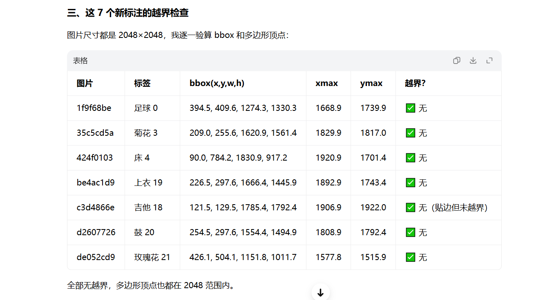Click xmax value 1892.9

328,183
